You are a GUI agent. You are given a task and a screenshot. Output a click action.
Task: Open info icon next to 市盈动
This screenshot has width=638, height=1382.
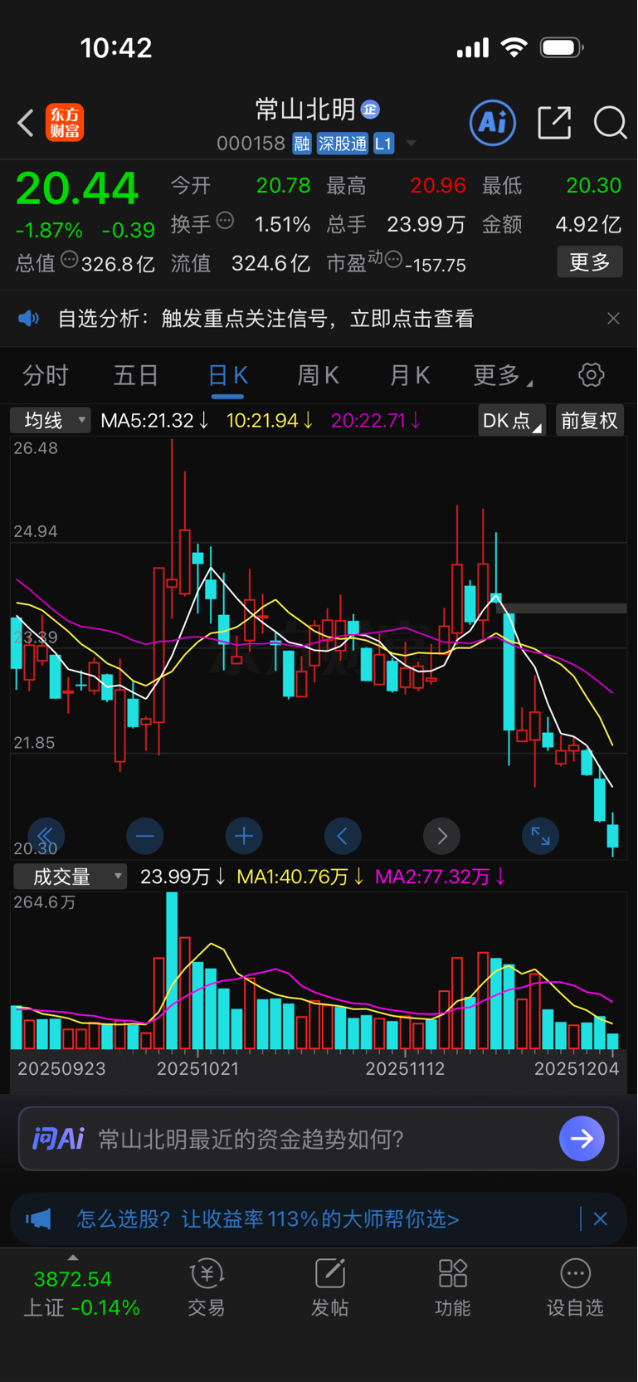coord(394,260)
